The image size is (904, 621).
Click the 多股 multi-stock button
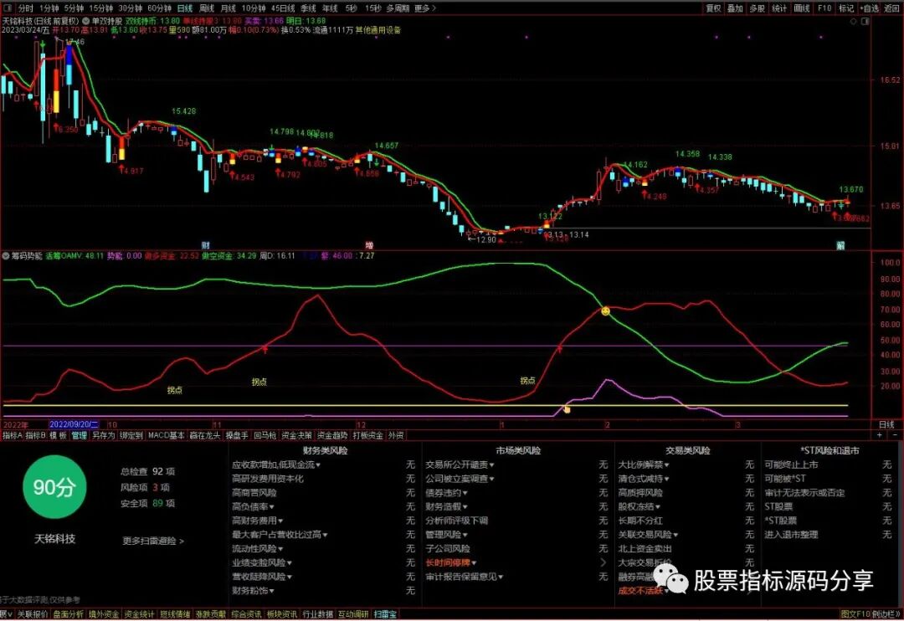(x=757, y=8)
